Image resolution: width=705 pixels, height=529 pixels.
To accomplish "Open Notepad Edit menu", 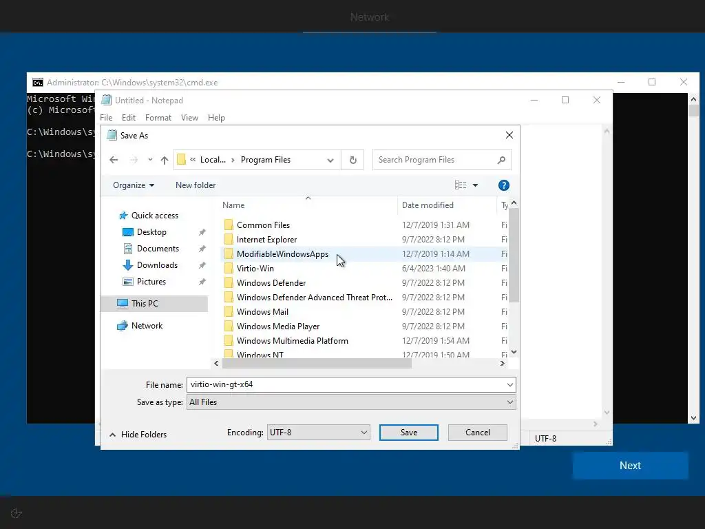I will pos(129,118).
